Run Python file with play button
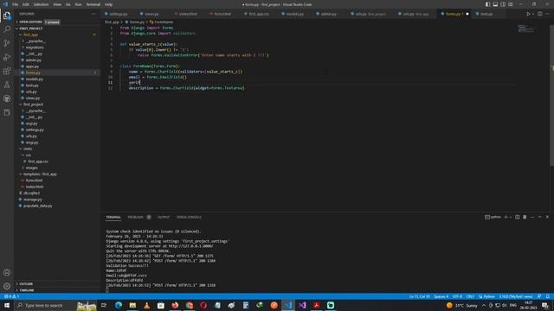Viewport: 554px width, 311px height. [528, 14]
